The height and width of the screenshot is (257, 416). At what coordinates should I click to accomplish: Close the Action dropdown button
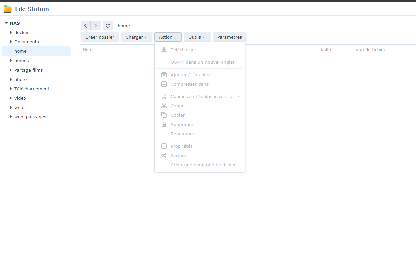pos(168,37)
